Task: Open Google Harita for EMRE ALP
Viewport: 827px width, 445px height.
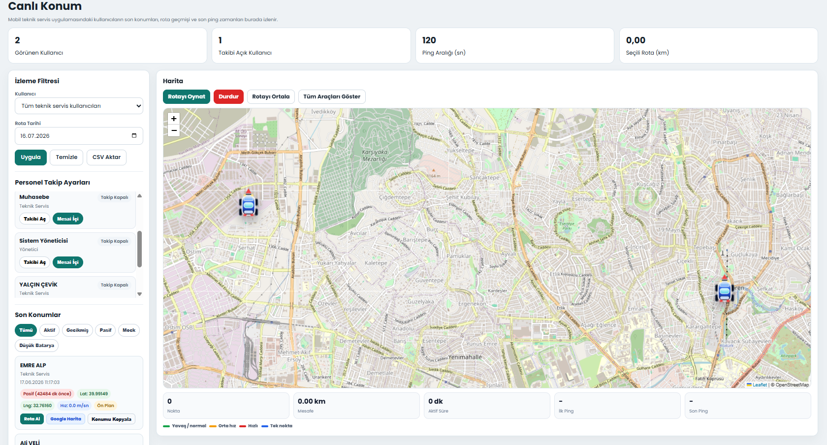Action: [65, 419]
